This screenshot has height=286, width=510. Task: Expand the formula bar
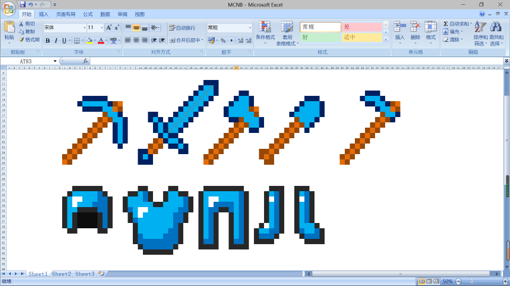coord(506,61)
